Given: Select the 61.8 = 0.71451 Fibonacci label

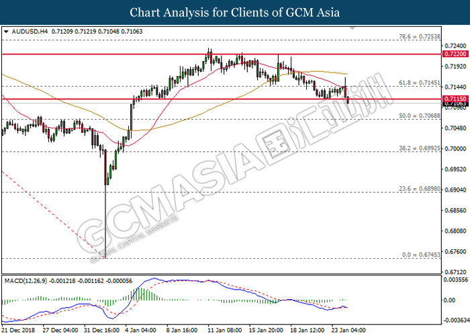Looking at the screenshot, I should (x=420, y=83).
